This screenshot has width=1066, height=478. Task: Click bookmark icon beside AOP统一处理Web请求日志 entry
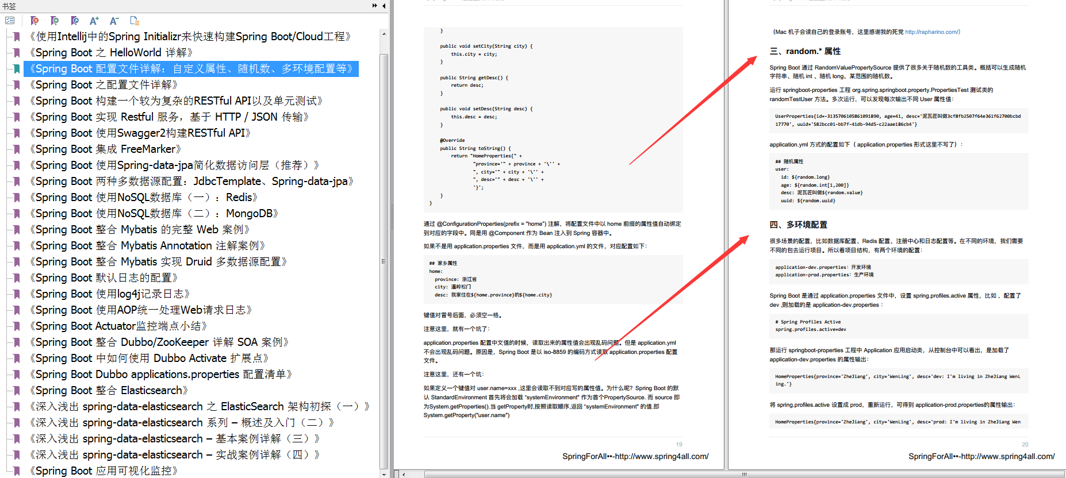point(17,310)
